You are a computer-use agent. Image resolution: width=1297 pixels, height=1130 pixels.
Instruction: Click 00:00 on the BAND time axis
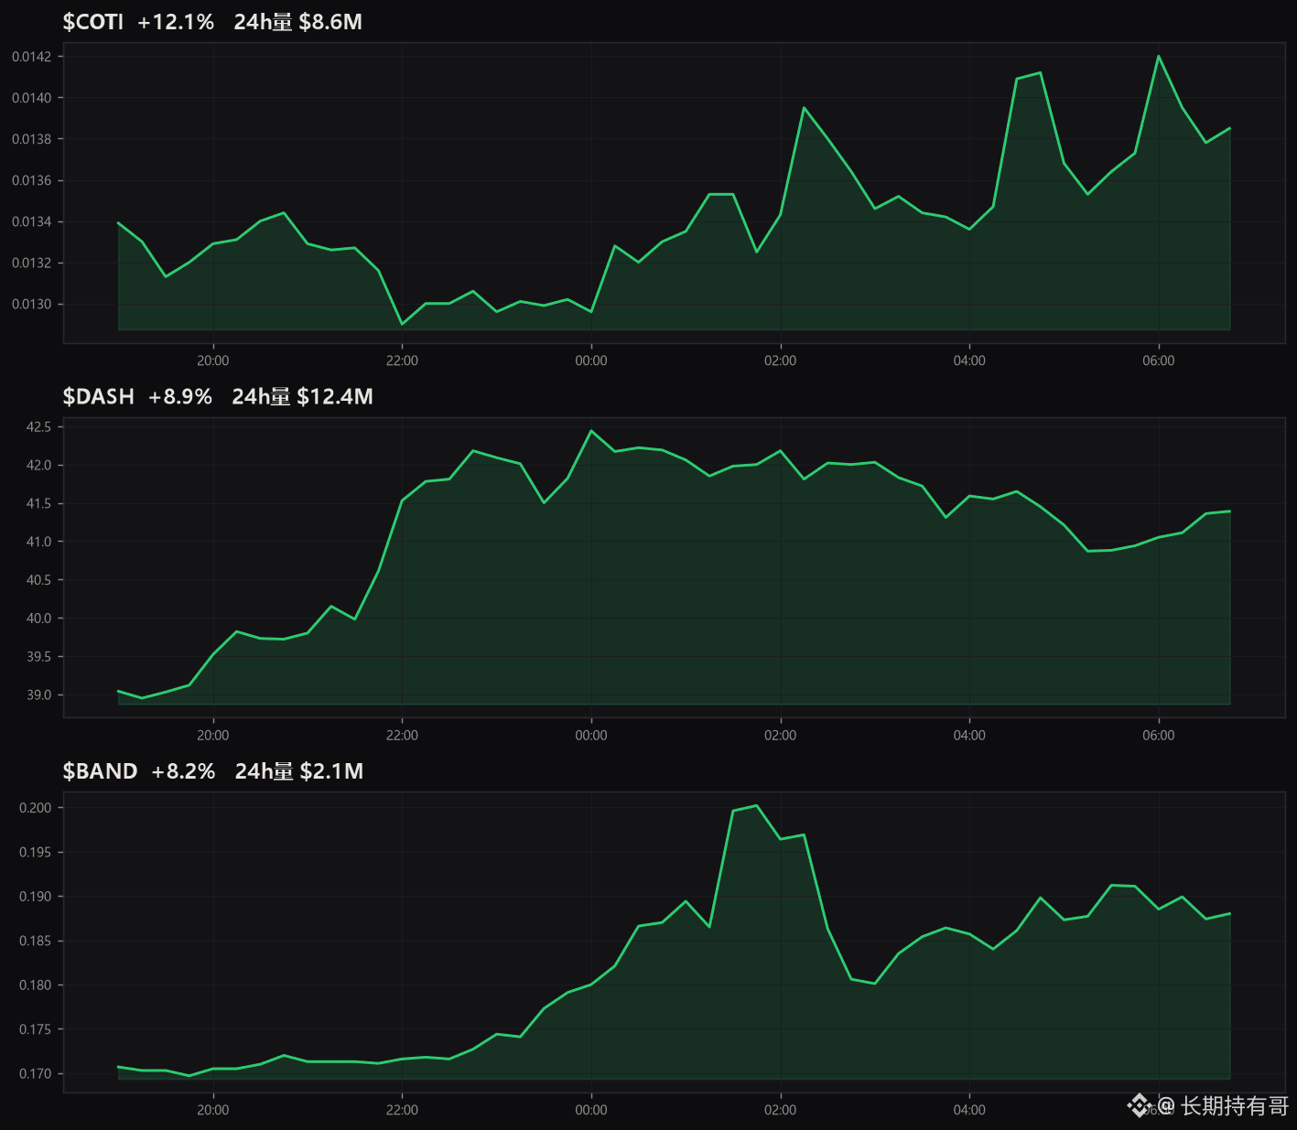pyautogui.click(x=591, y=1110)
